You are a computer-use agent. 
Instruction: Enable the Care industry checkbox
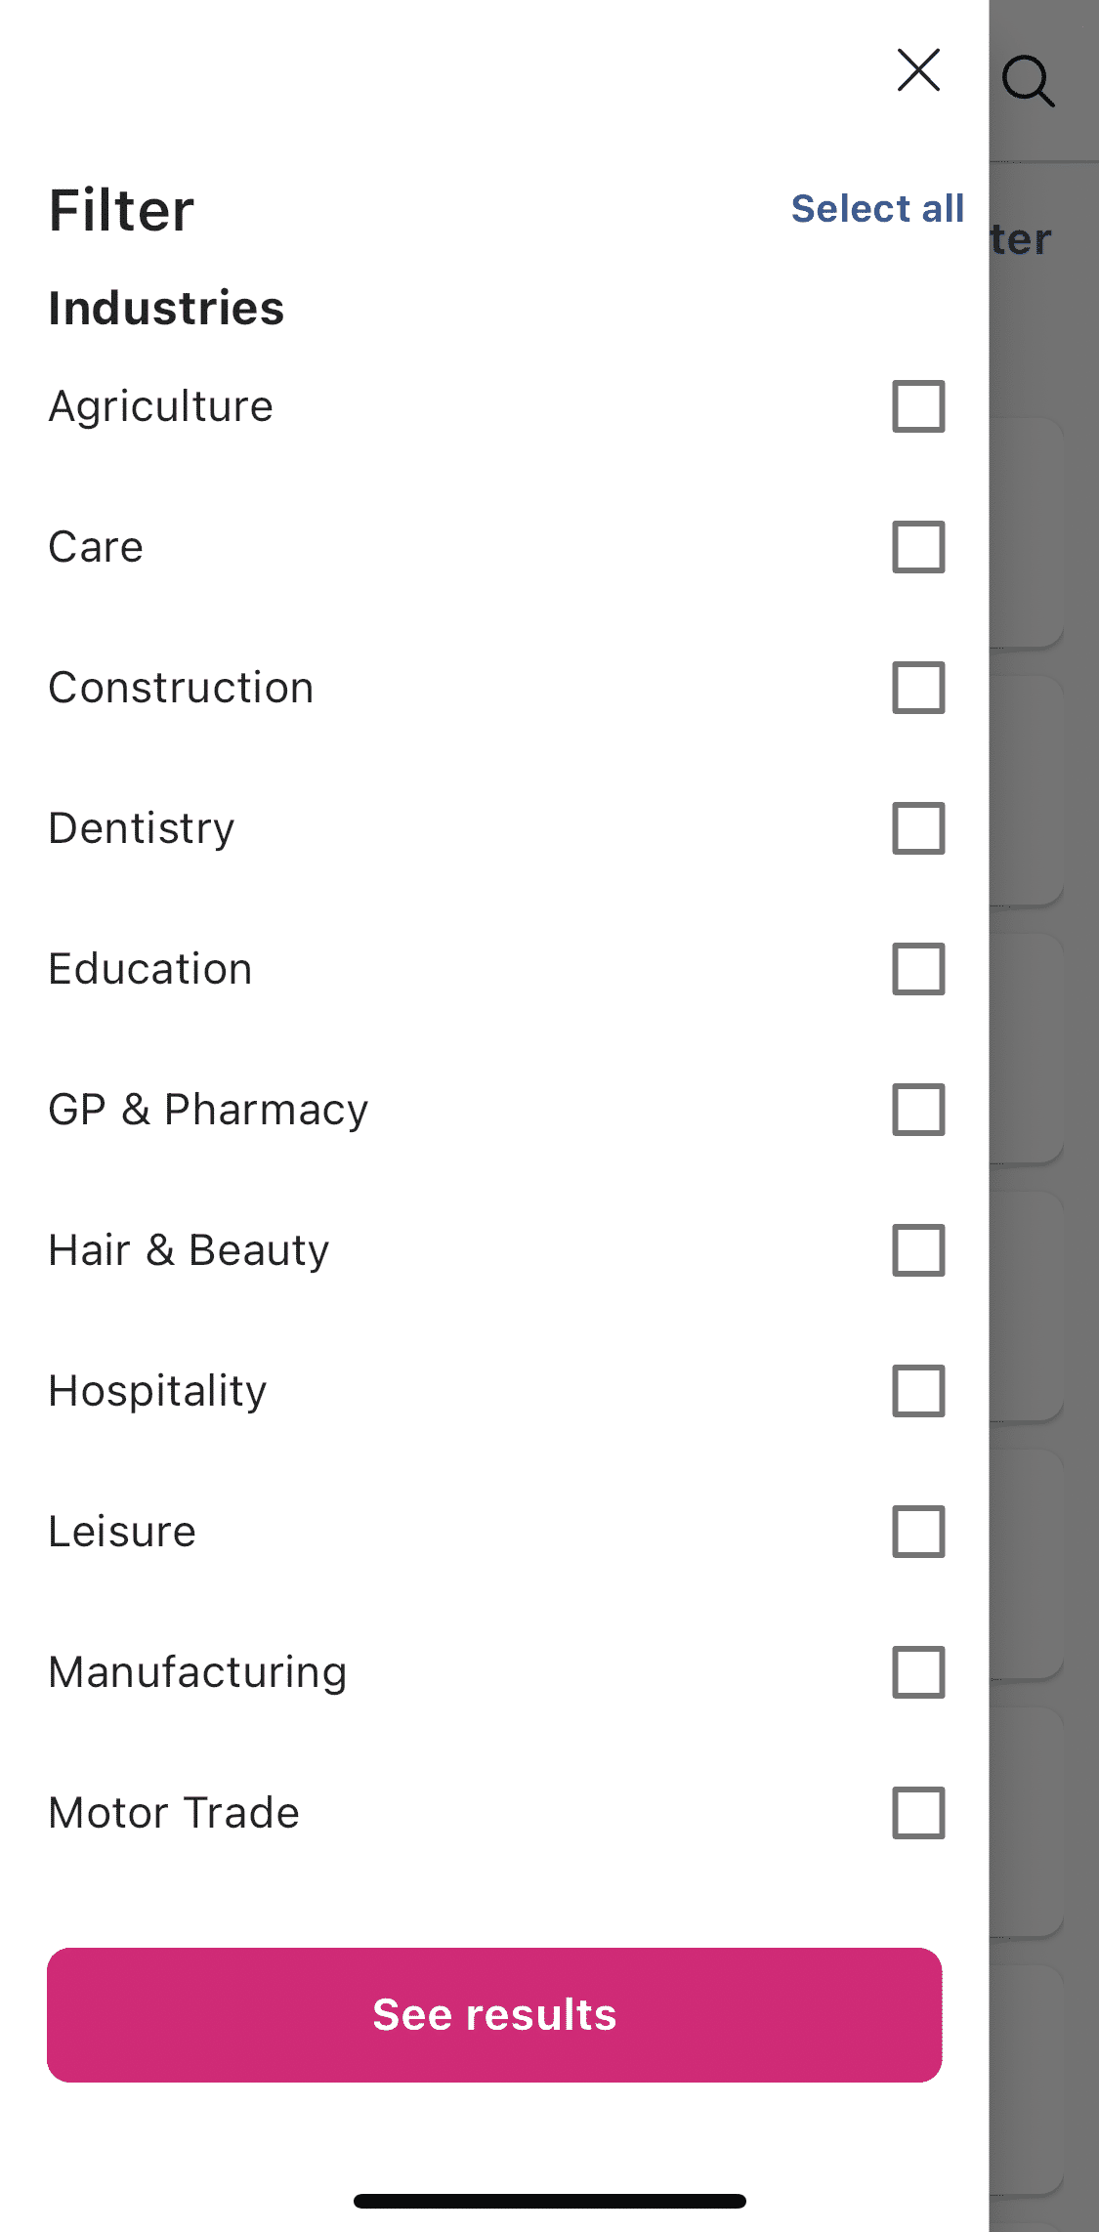pyautogui.click(x=918, y=547)
